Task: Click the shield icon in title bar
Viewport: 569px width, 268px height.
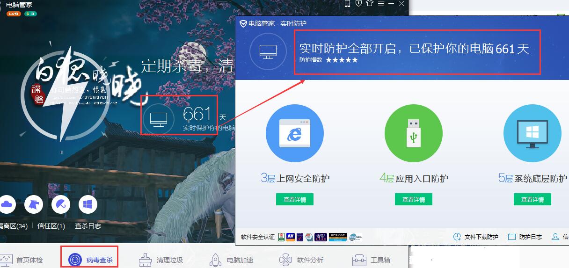Action: [359, 3]
